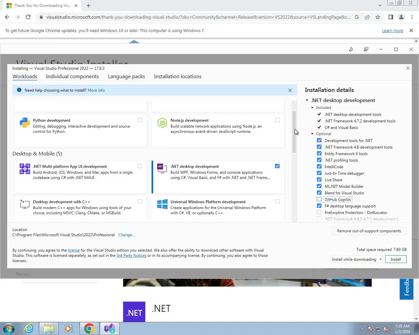Screen dimensions: 419x335
Task: Check the .NET Multi-platform App UI checkbox
Action: [140, 166]
